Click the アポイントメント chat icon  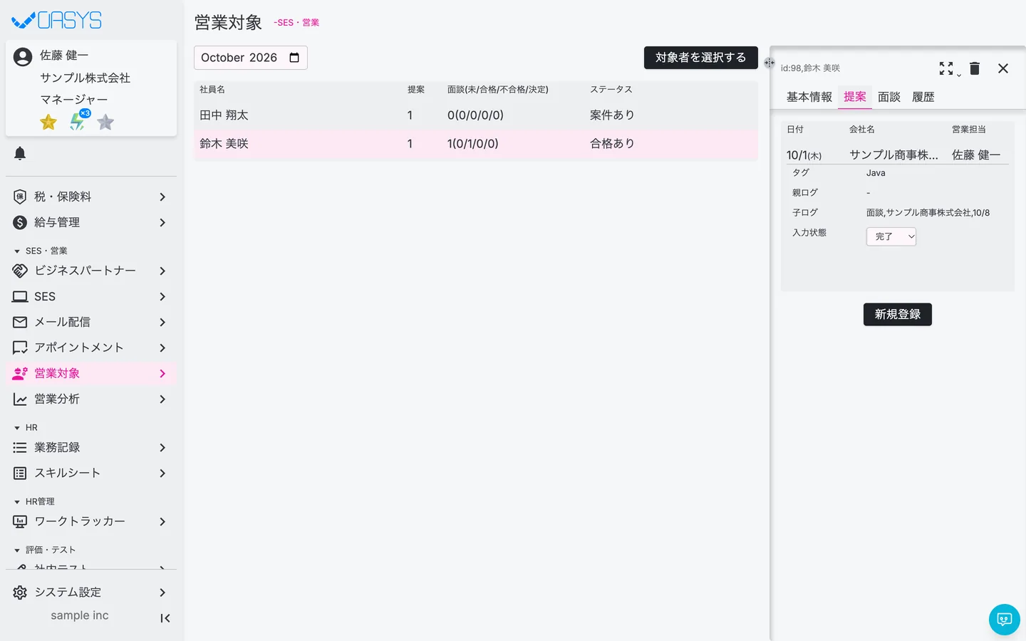pyautogui.click(x=20, y=348)
